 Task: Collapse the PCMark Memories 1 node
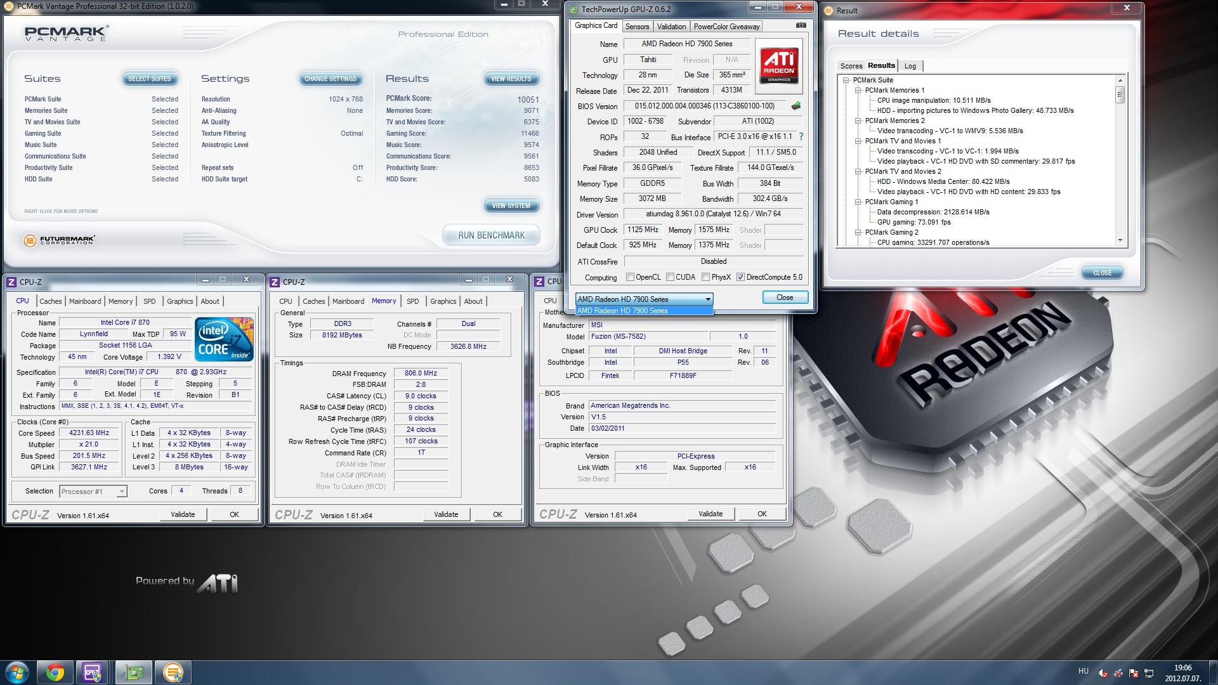point(858,90)
